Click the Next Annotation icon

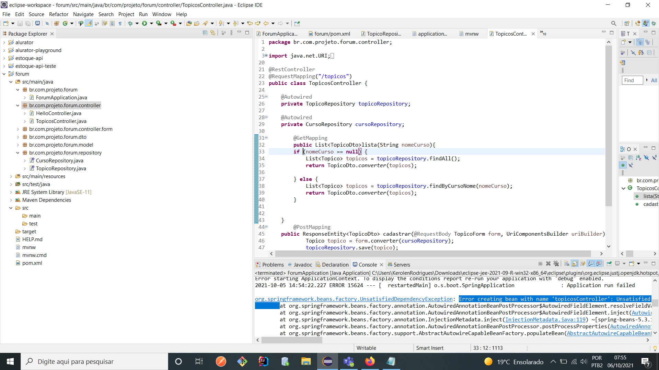pyautogui.click(x=221, y=23)
